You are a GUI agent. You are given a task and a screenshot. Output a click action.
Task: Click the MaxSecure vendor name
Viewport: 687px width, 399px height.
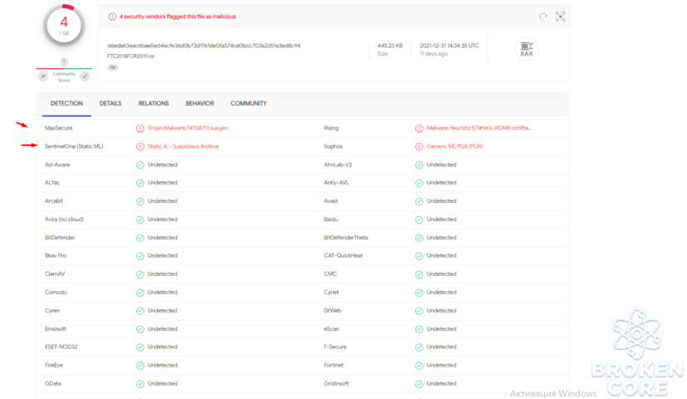59,128
